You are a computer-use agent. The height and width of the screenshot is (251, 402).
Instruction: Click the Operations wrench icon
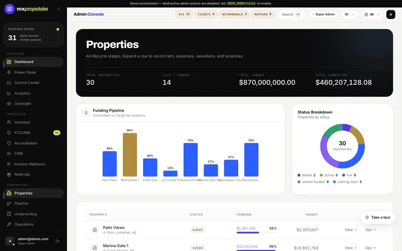[x=9, y=224]
